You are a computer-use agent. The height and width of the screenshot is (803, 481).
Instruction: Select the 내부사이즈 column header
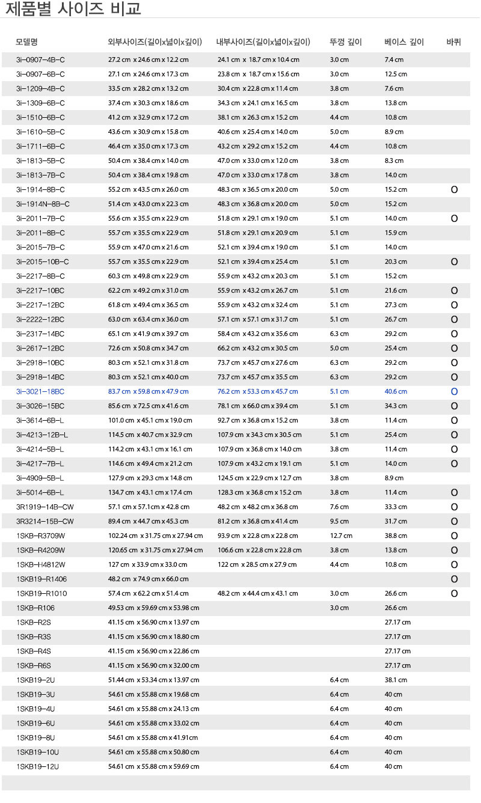coord(263,42)
